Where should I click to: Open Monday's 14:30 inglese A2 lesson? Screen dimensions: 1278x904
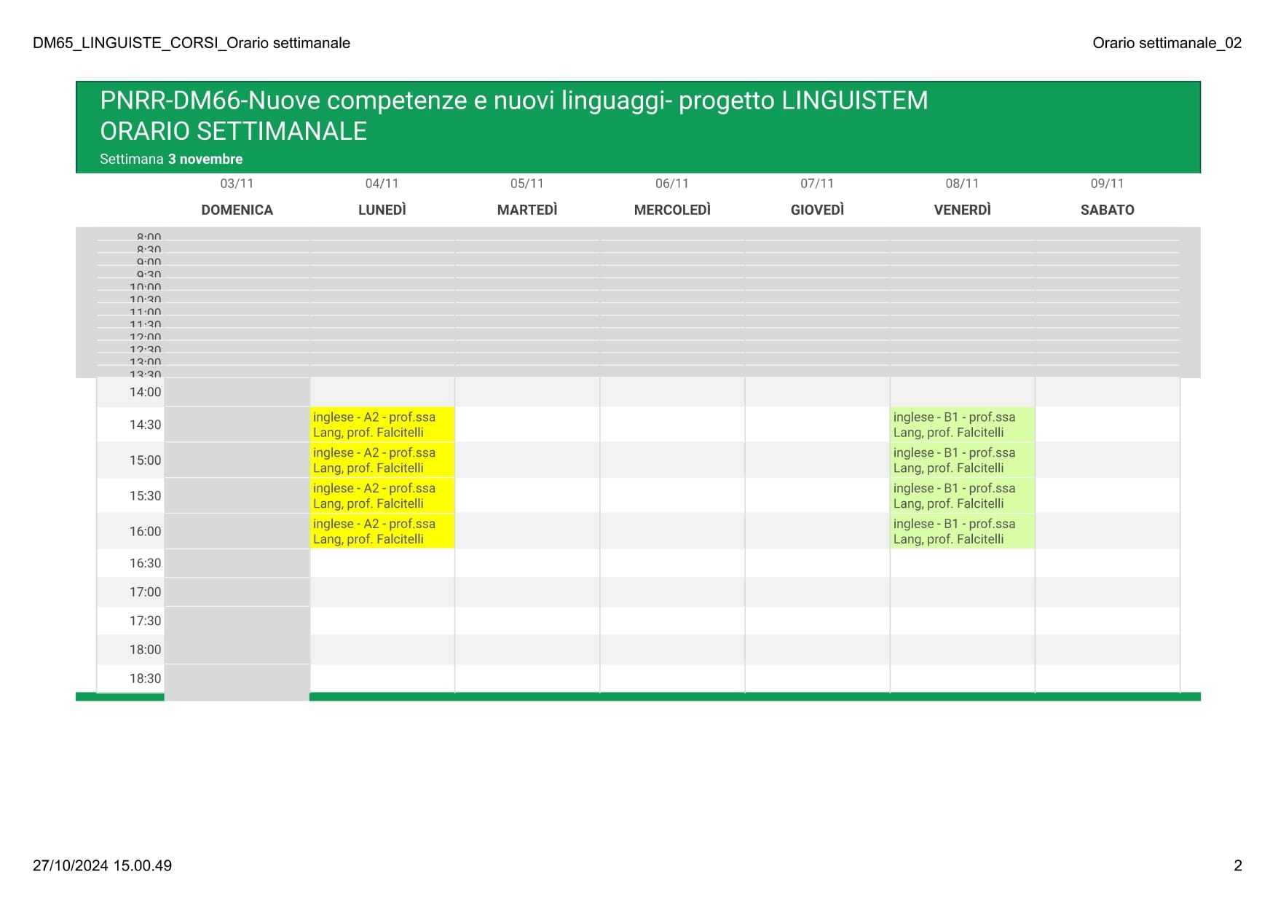[382, 425]
